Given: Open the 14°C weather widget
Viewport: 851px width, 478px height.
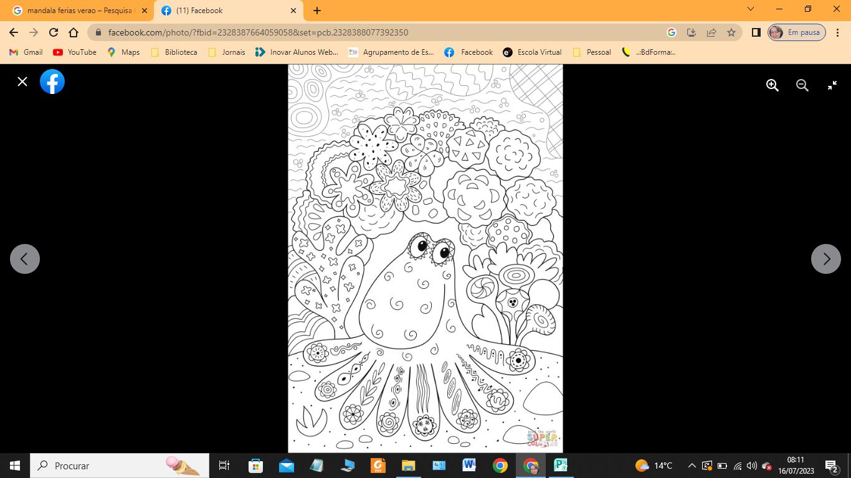Looking at the screenshot, I should (x=654, y=466).
